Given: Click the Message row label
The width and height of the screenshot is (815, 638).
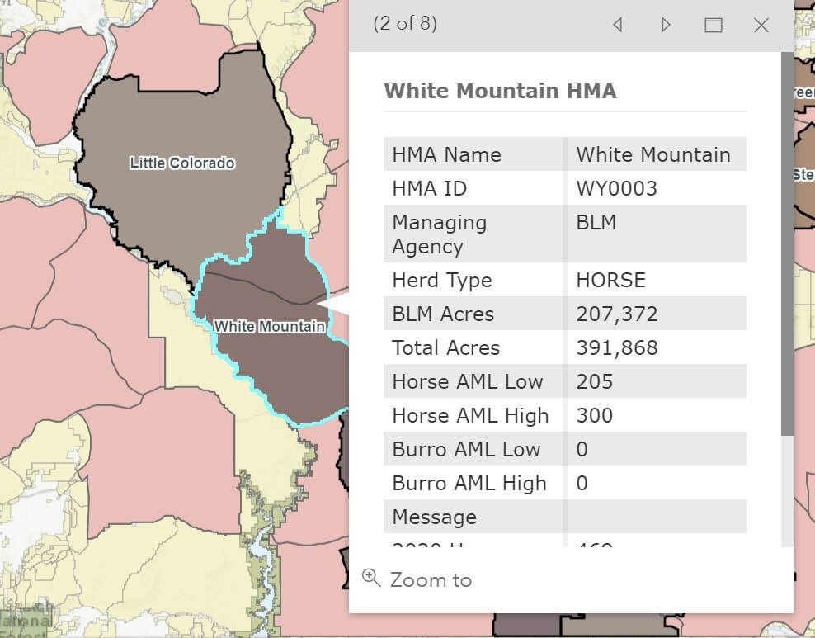Looking at the screenshot, I should click(x=434, y=517).
